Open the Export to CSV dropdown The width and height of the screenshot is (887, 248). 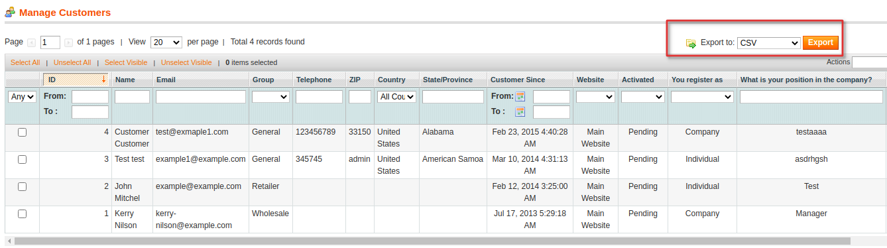[769, 43]
